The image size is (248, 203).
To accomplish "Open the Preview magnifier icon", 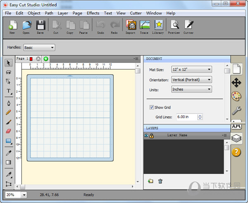I will 174,25.
